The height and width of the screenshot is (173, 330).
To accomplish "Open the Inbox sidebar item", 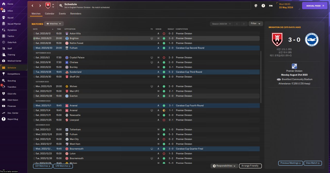I will [x=10, y=11].
